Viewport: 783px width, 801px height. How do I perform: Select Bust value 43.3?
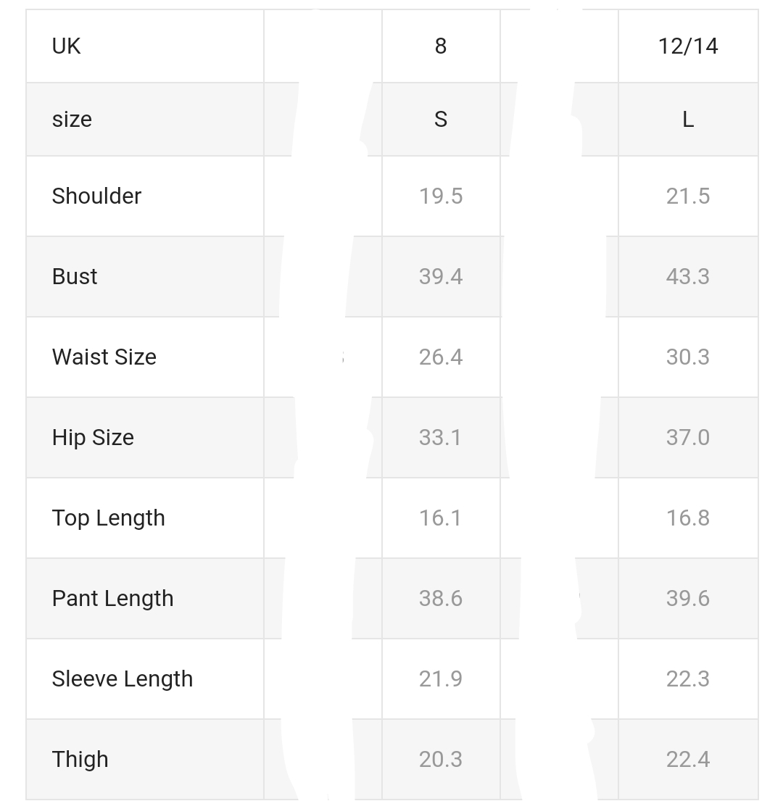pyautogui.click(x=688, y=277)
